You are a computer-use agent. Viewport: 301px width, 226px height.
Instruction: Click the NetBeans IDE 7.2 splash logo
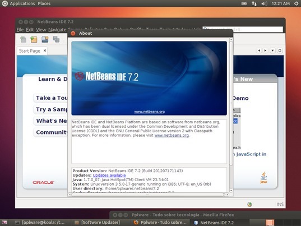[106, 76]
